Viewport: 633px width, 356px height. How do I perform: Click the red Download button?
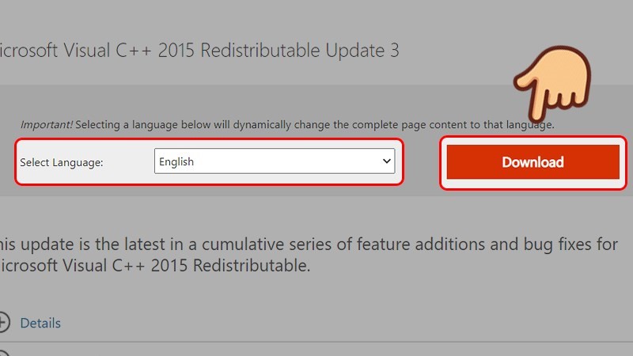tap(533, 162)
